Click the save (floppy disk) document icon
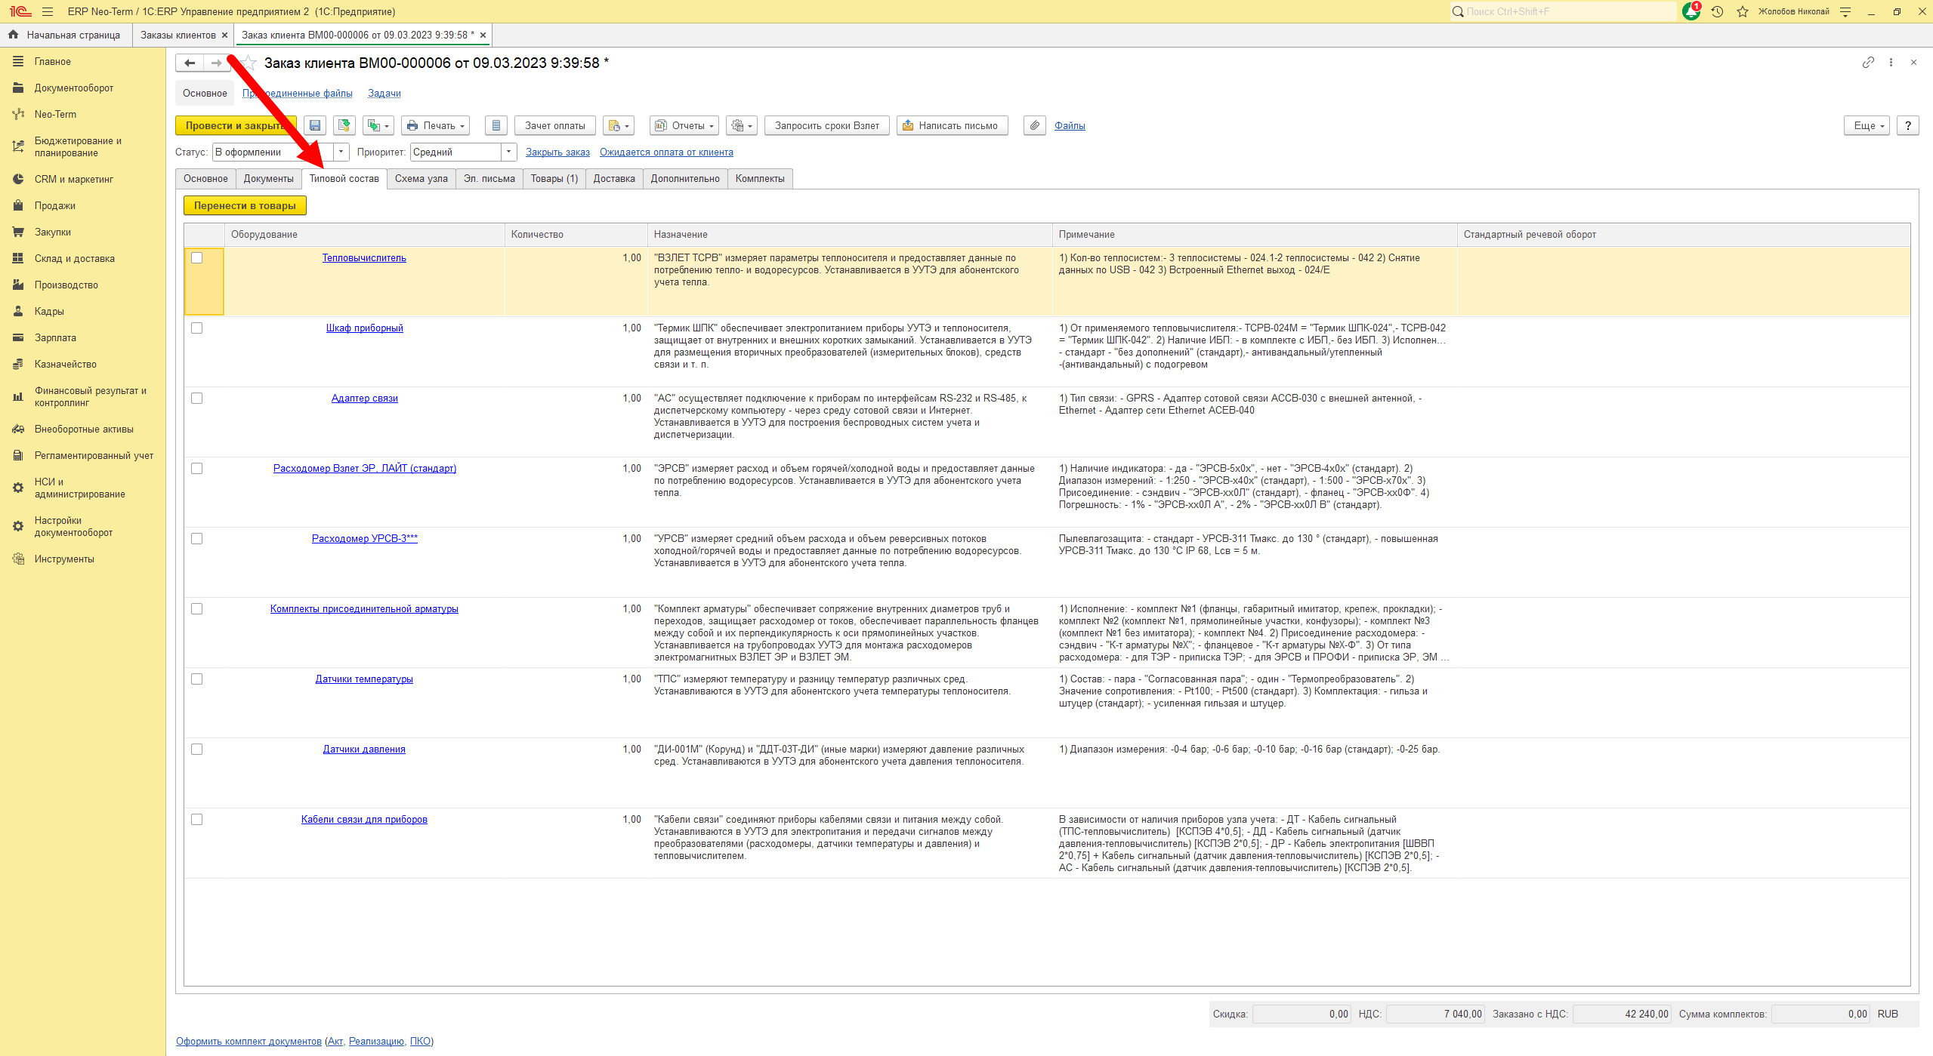Screen dimensions: 1933x1056 315,126
